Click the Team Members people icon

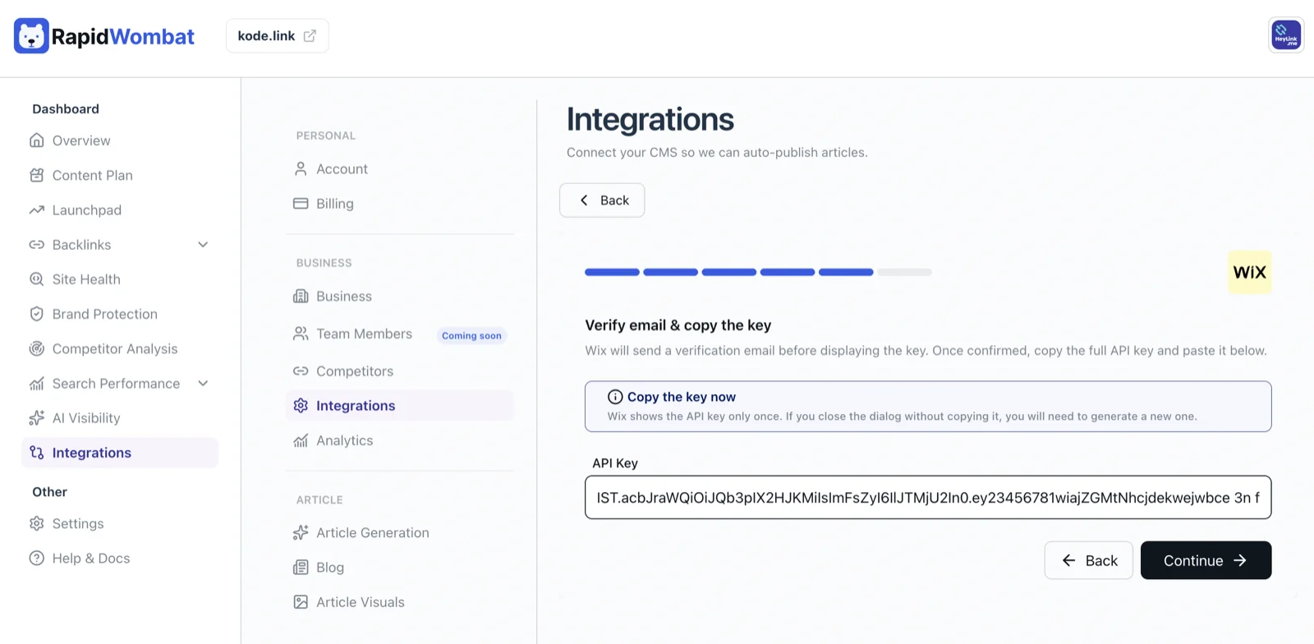point(301,333)
